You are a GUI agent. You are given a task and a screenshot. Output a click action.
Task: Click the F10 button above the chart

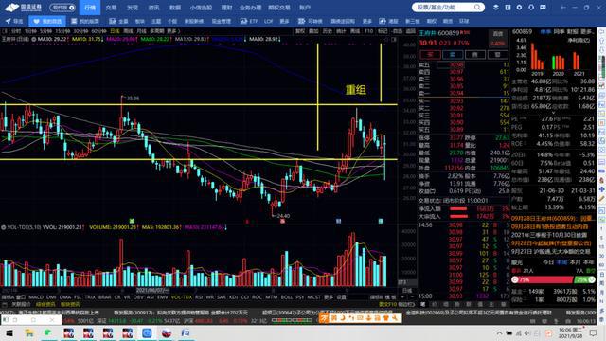(x=368, y=31)
